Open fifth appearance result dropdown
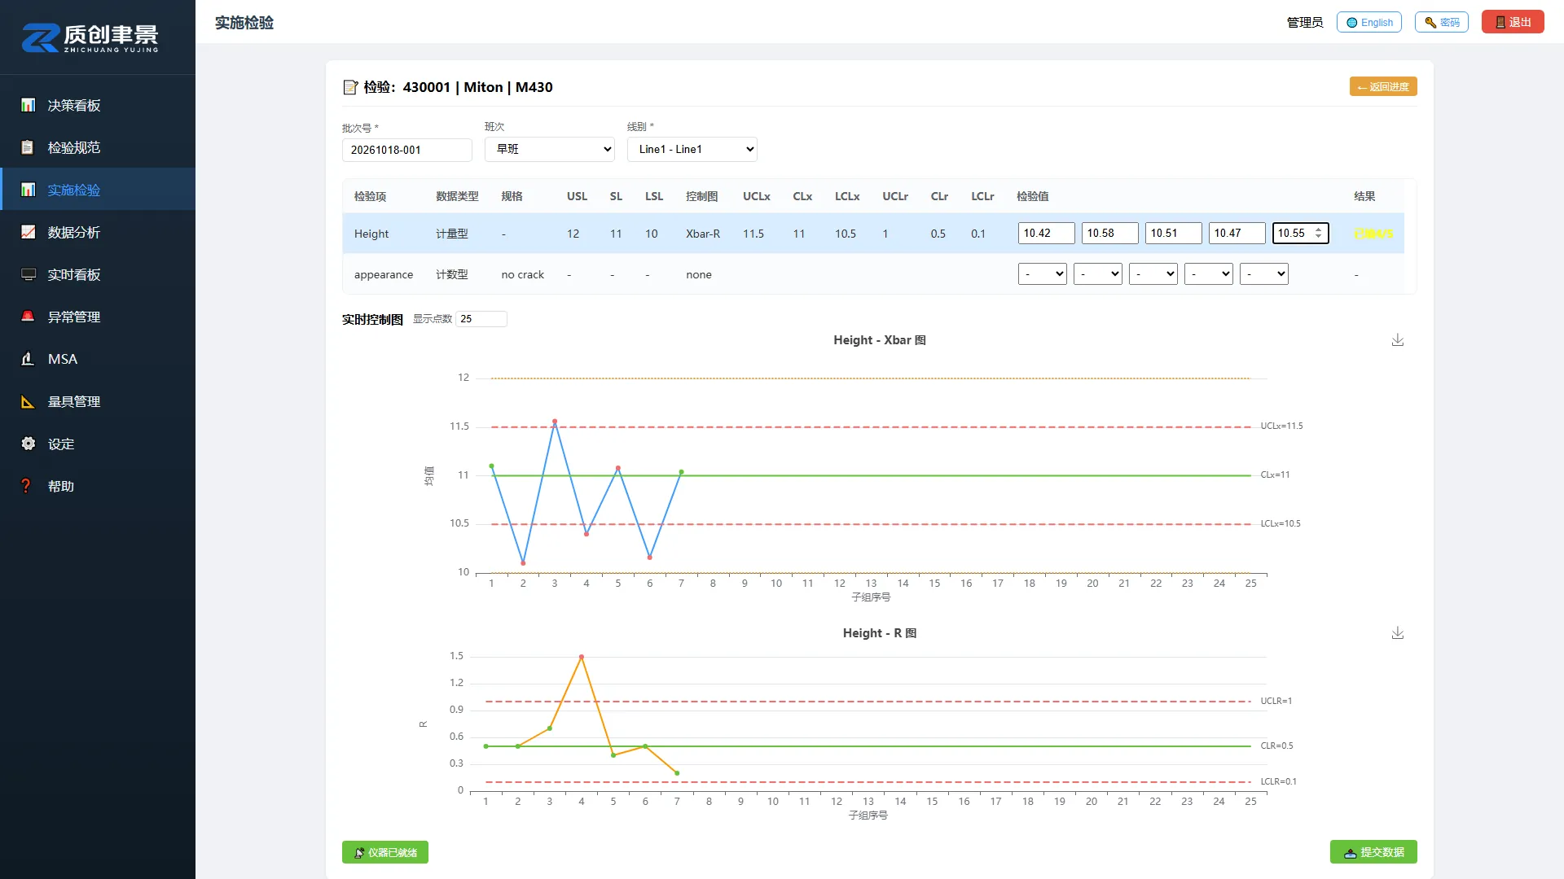Viewport: 1564px width, 879px height. 1264,274
